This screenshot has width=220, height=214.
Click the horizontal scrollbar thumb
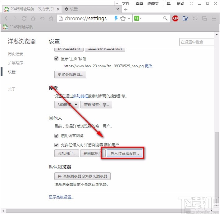(x=98, y=211)
